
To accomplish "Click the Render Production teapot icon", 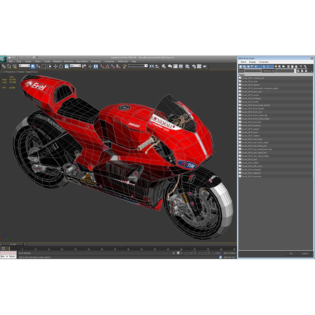I will click(205, 66).
